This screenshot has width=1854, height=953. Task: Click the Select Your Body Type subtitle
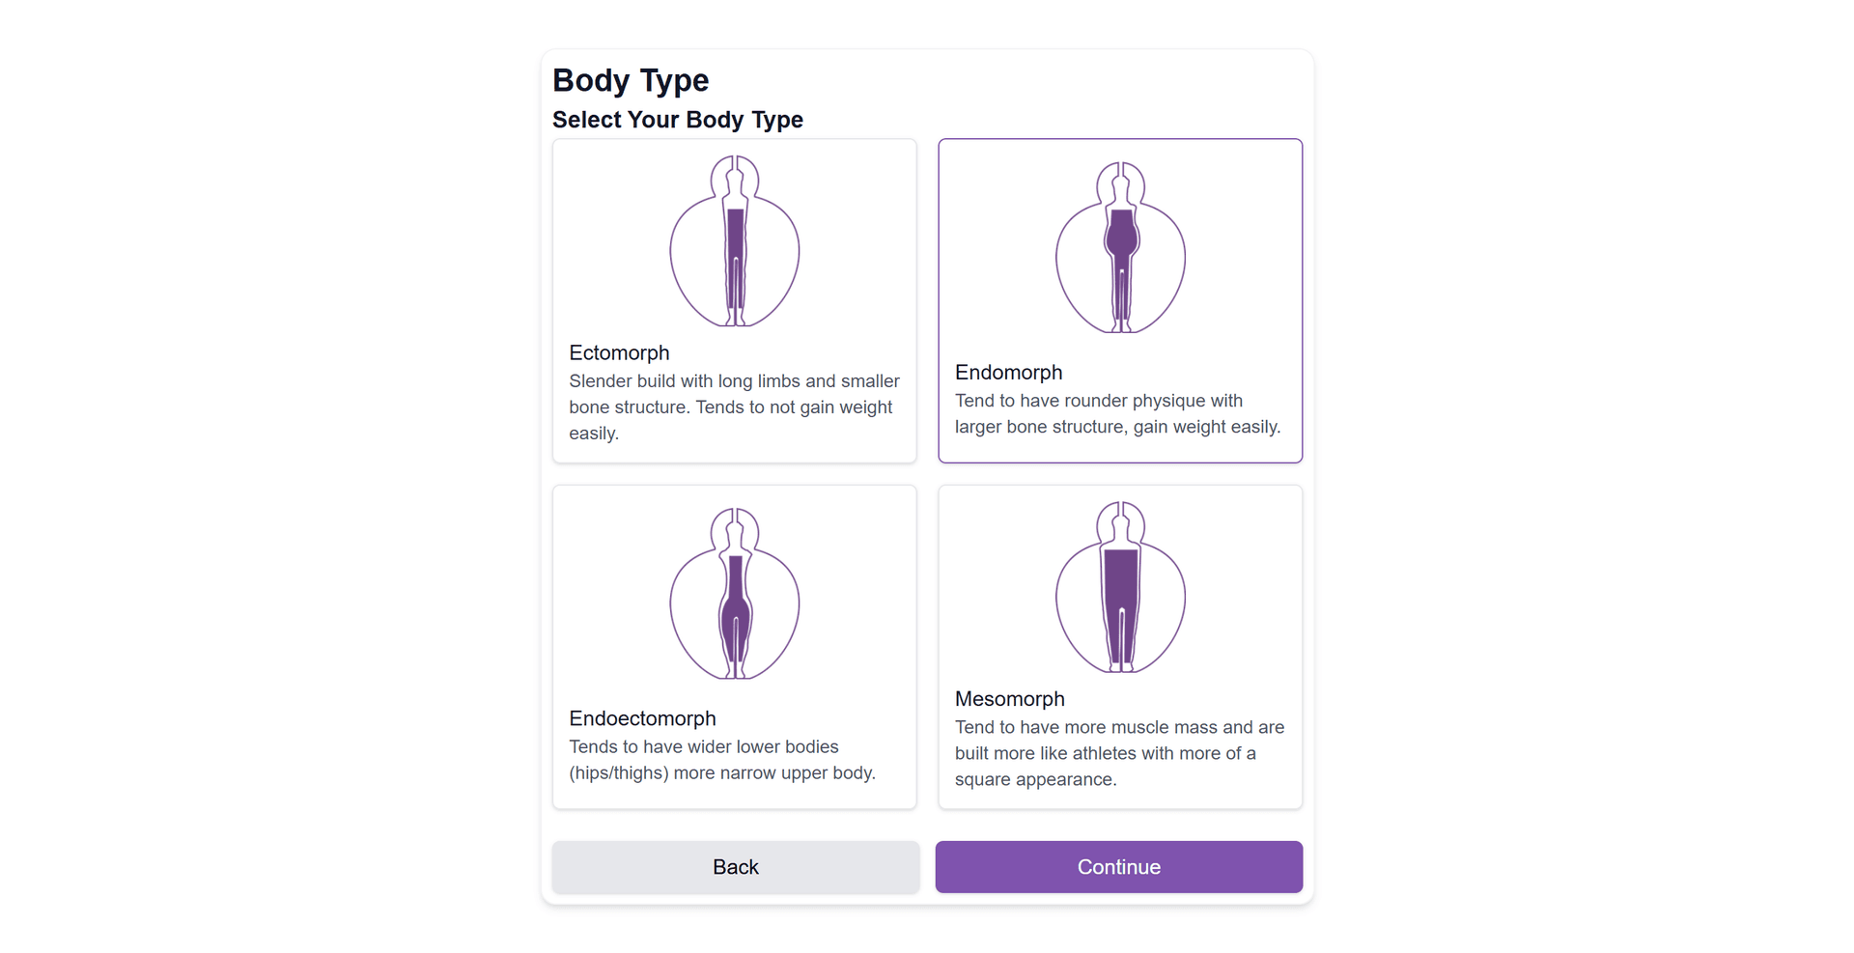[x=677, y=120]
